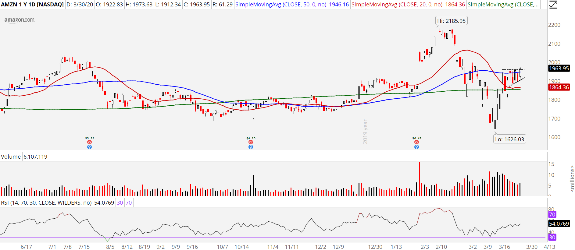Select the red 20-period SimpleMovingAvg label
This screenshot has height=250, width=575.
pyautogui.click(x=397, y=5)
